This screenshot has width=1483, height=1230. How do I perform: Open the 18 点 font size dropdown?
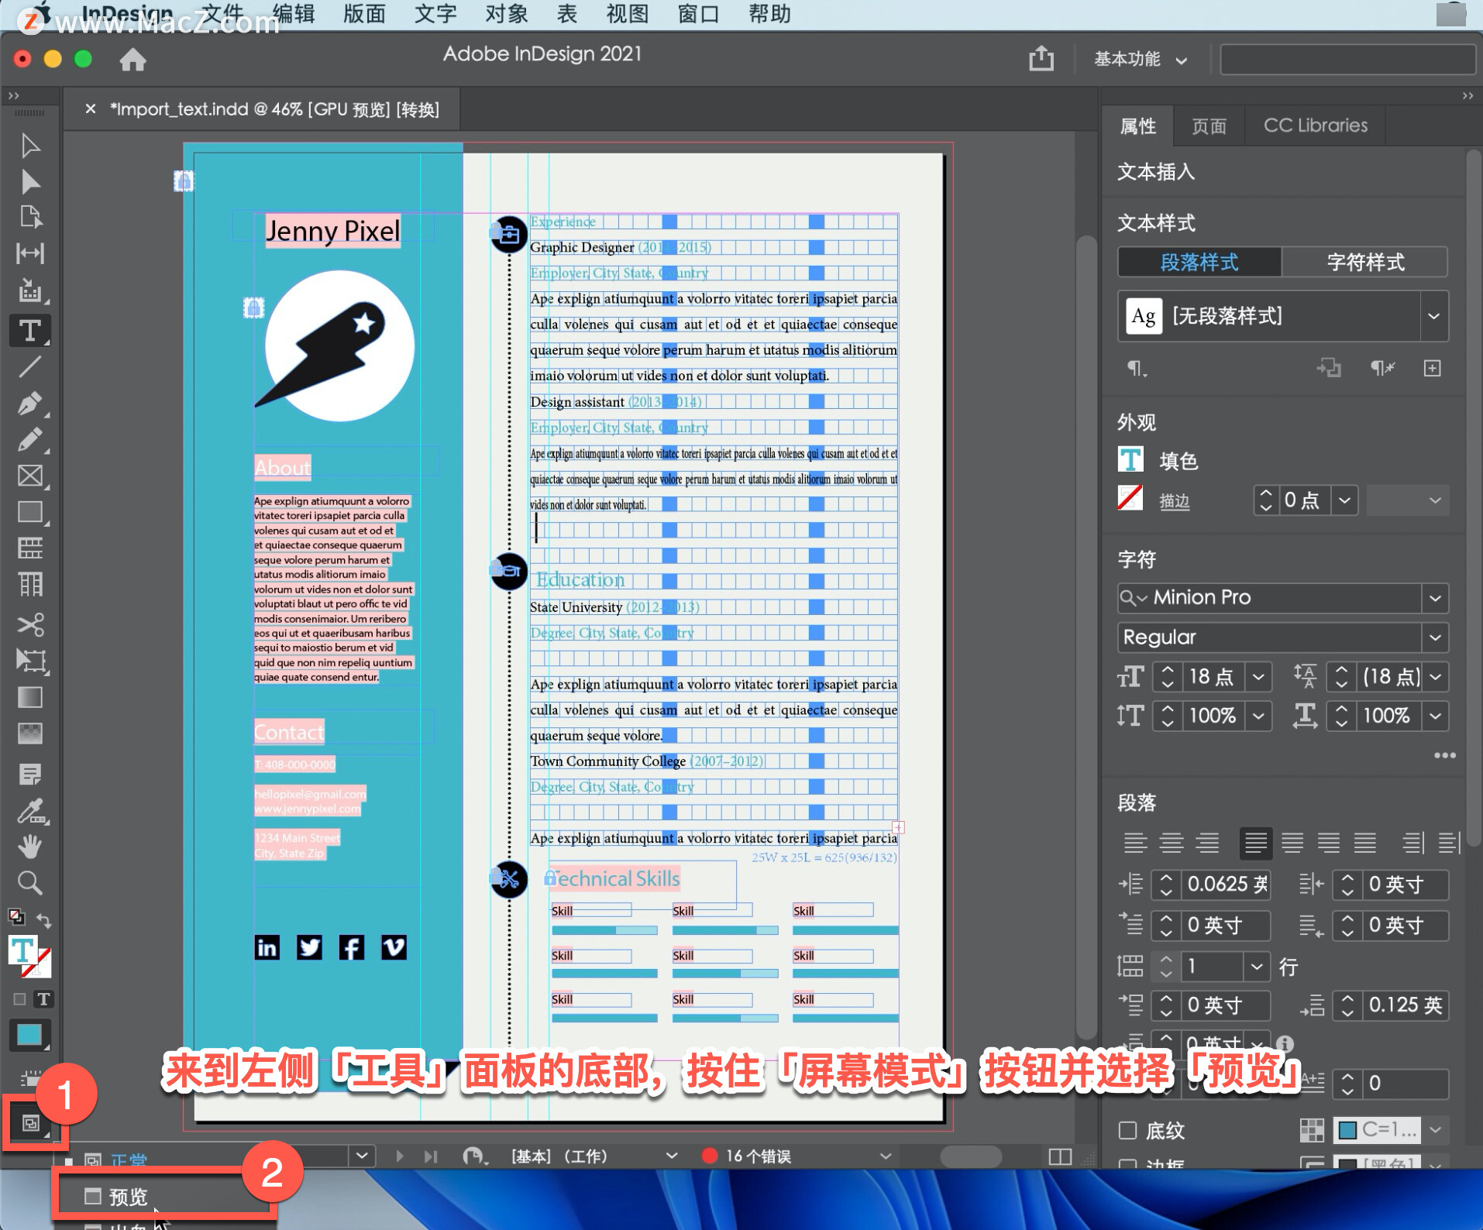tap(1259, 677)
